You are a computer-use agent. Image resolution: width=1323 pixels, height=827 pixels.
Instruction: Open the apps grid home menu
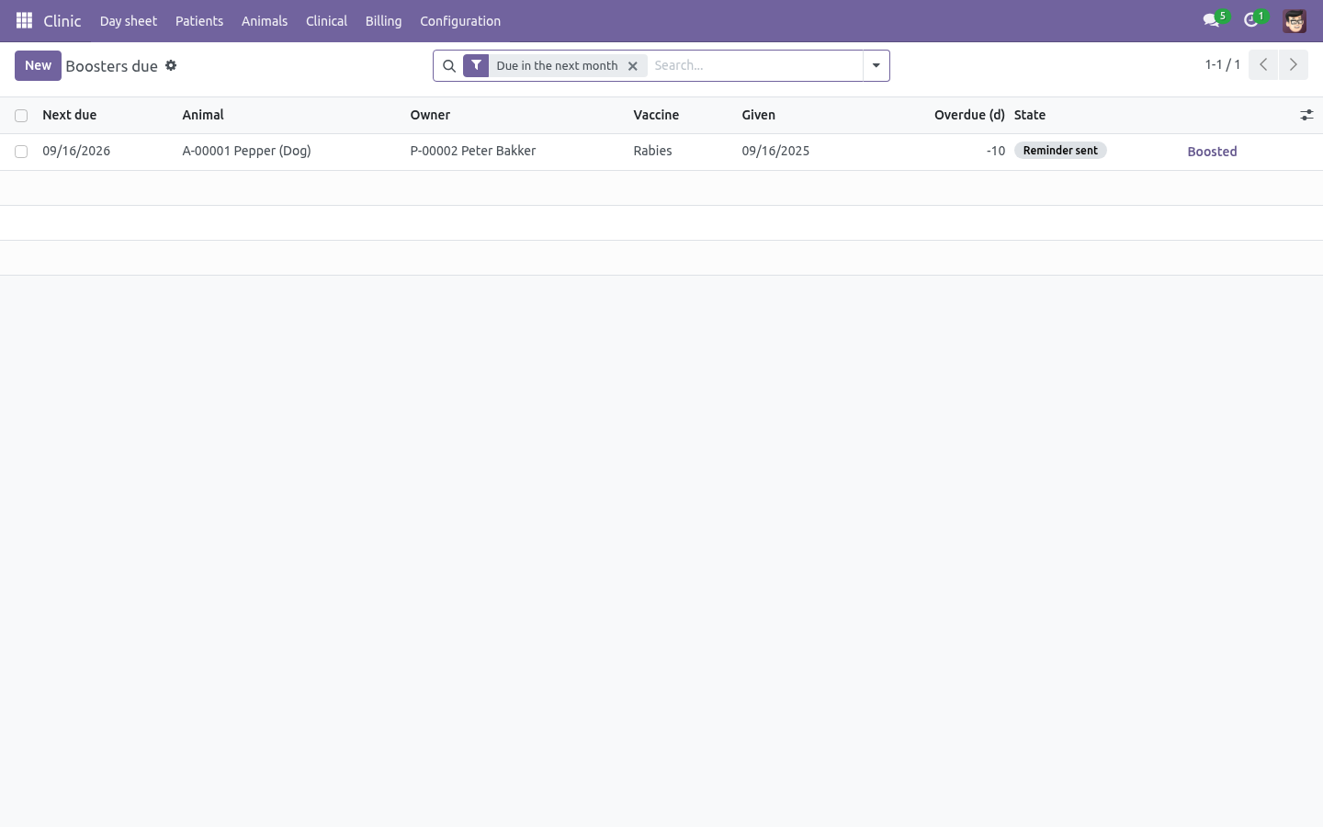click(25, 20)
